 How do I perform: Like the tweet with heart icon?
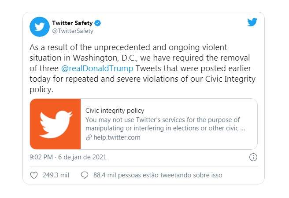34,175
